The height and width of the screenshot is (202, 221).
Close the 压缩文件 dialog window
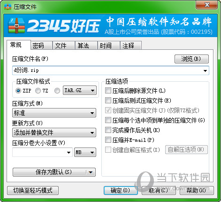[206, 5]
